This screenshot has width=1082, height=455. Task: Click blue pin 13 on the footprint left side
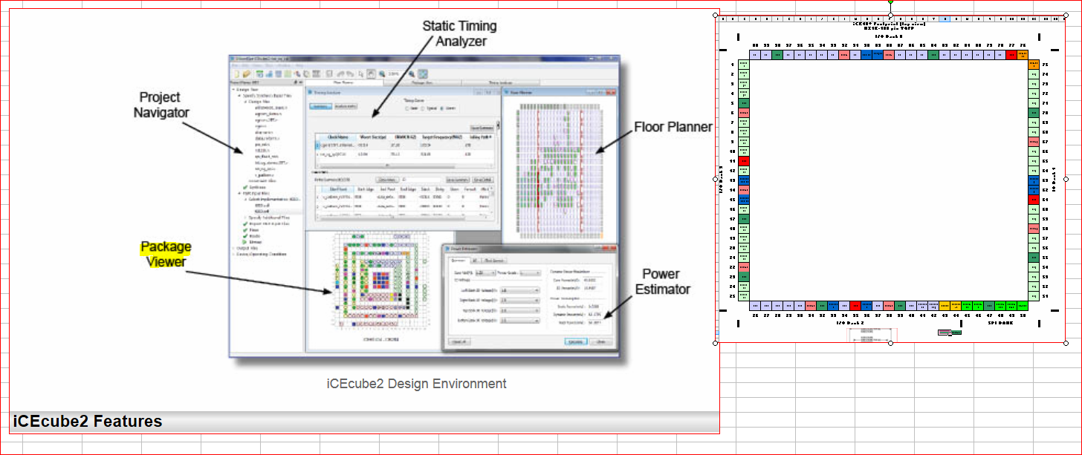coord(744,180)
